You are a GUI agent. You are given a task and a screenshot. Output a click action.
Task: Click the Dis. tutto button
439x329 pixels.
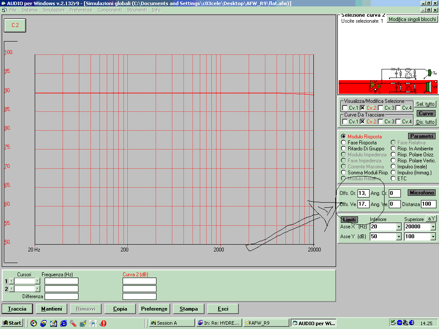click(425, 122)
